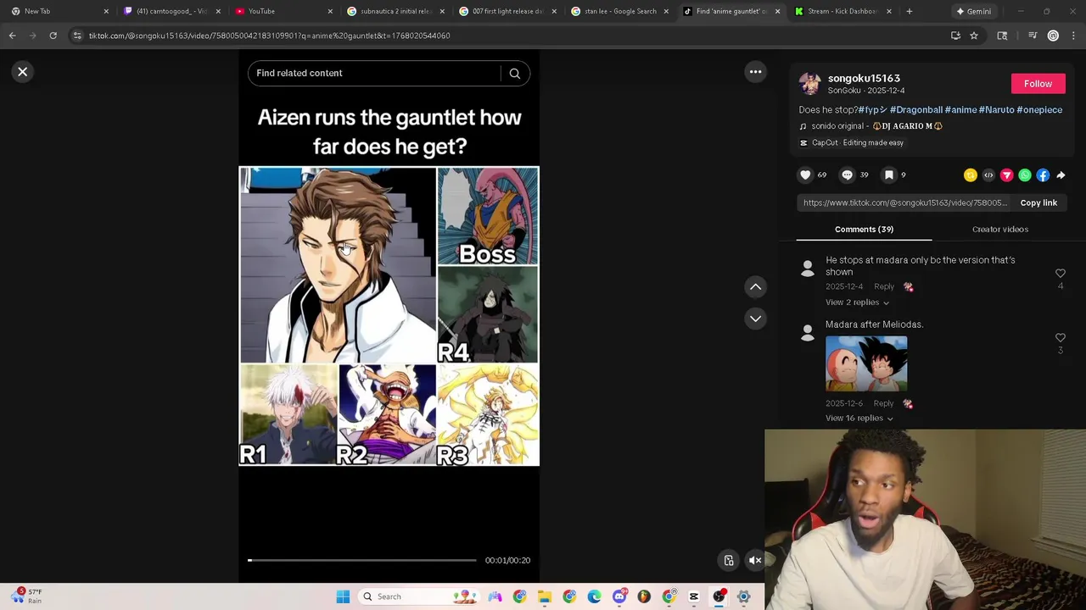Open a new browser tab with plus

(x=910, y=11)
